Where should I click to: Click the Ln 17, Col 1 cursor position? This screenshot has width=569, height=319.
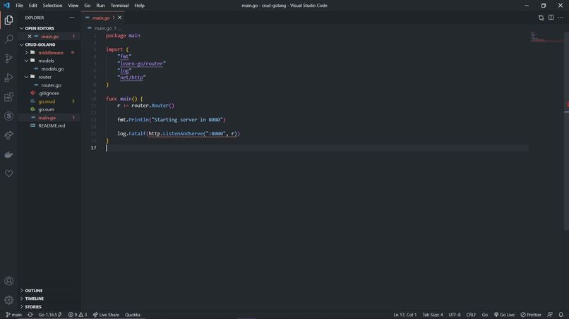[405, 315]
